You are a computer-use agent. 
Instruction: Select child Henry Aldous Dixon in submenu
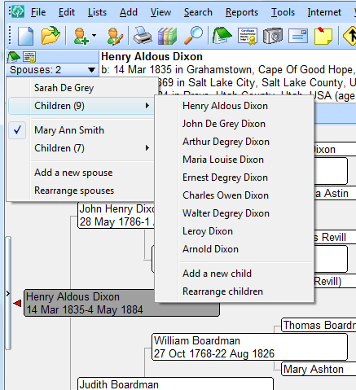pos(234,106)
